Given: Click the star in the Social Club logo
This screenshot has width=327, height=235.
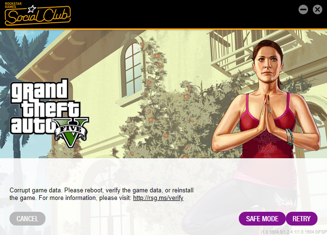Looking at the screenshot, I should [x=32, y=9].
